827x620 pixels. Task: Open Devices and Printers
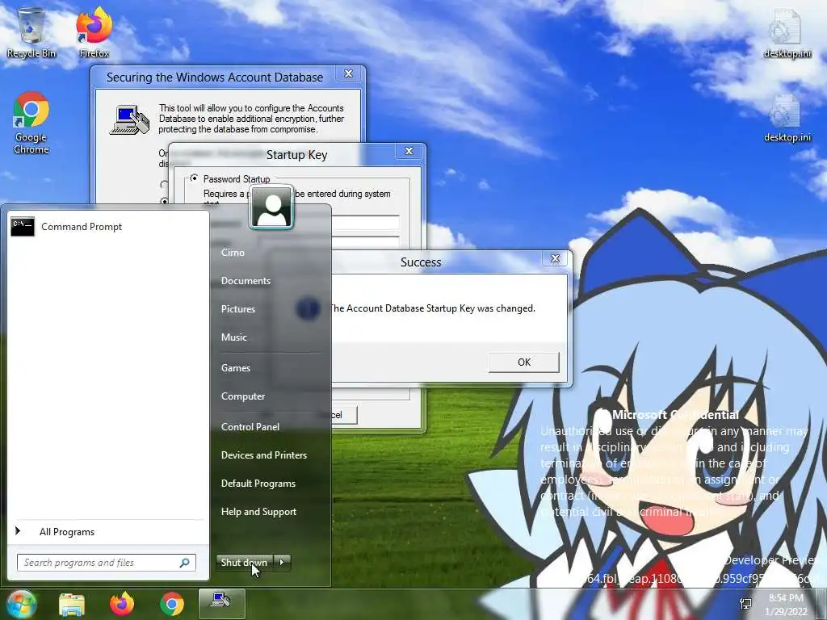[264, 455]
